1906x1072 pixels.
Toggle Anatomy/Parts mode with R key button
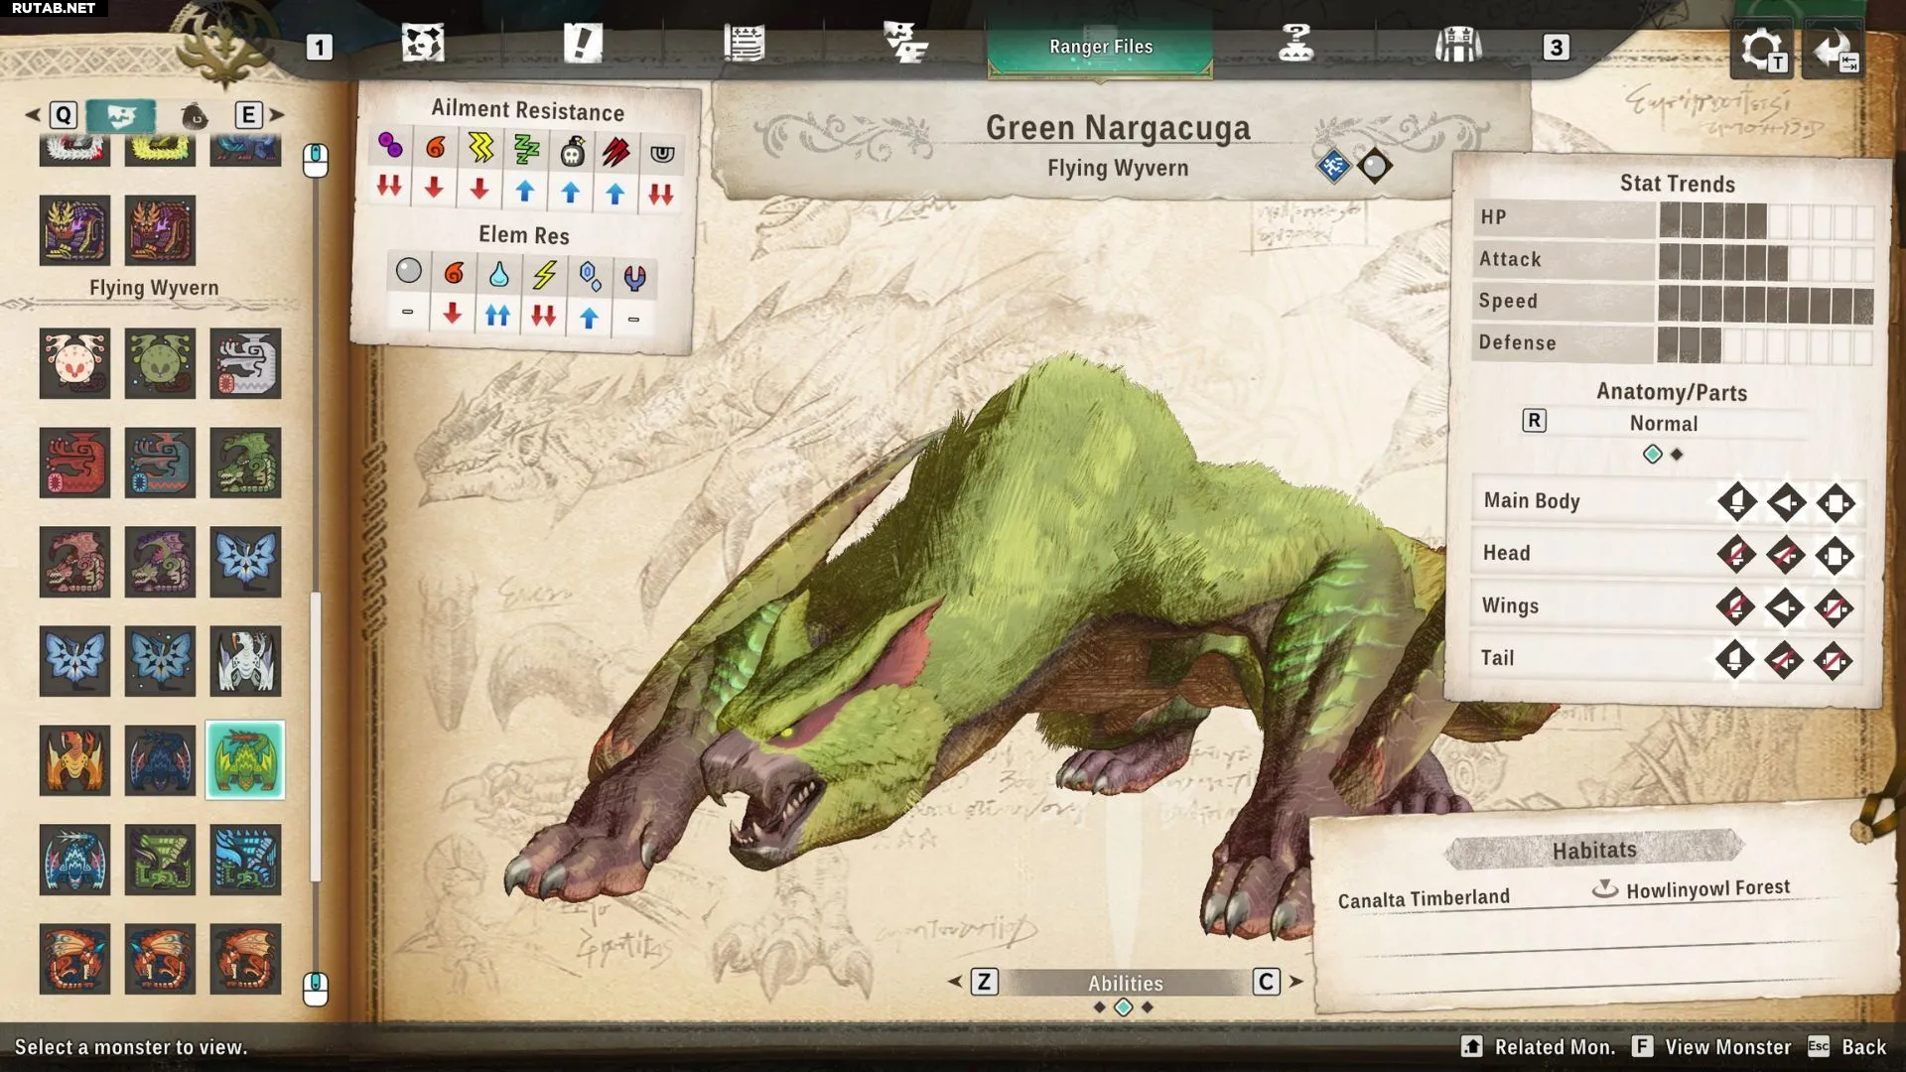pyautogui.click(x=1534, y=421)
